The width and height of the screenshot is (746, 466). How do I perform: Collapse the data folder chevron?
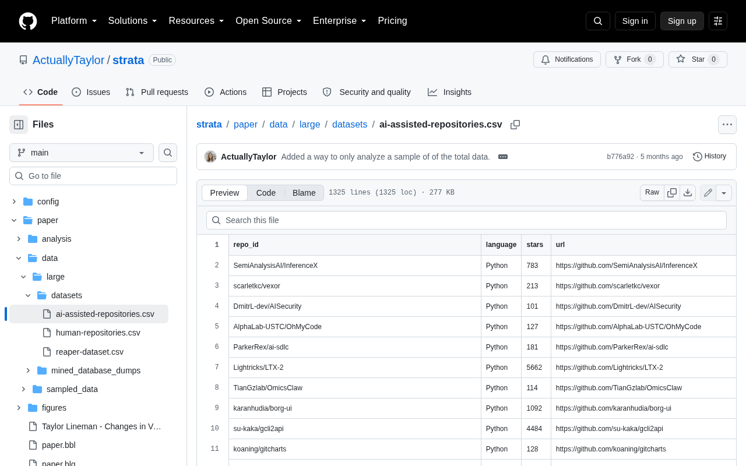[19, 258]
